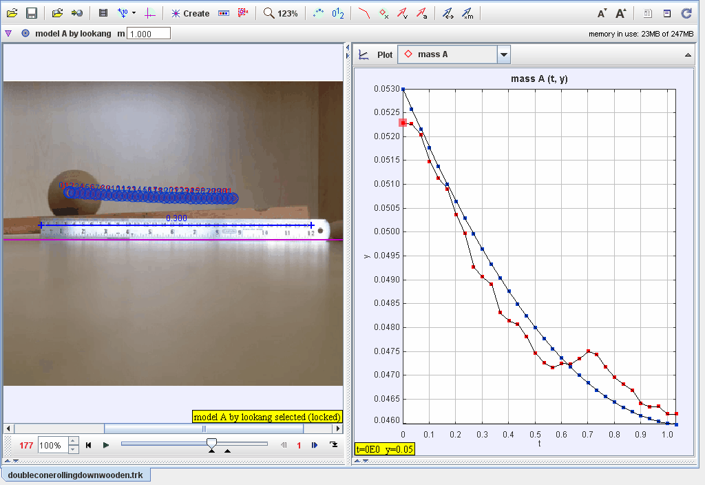Image resolution: width=705 pixels, height=485 pixels.
Task: Click the step size number 1
Action: pyautogui.click(x=299, y=446)
